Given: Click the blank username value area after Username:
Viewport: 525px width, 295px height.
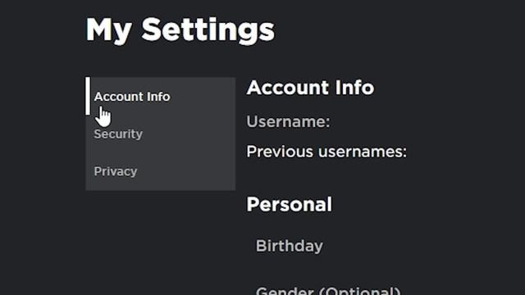Looking at the screenshot, I should 385,121.
